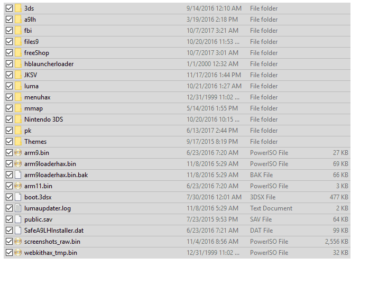Viewport: 388px width, 294px height.
Task: Click the file icon for SafeA9LHInstaller.dat
Action: click(x=18, y=231)
